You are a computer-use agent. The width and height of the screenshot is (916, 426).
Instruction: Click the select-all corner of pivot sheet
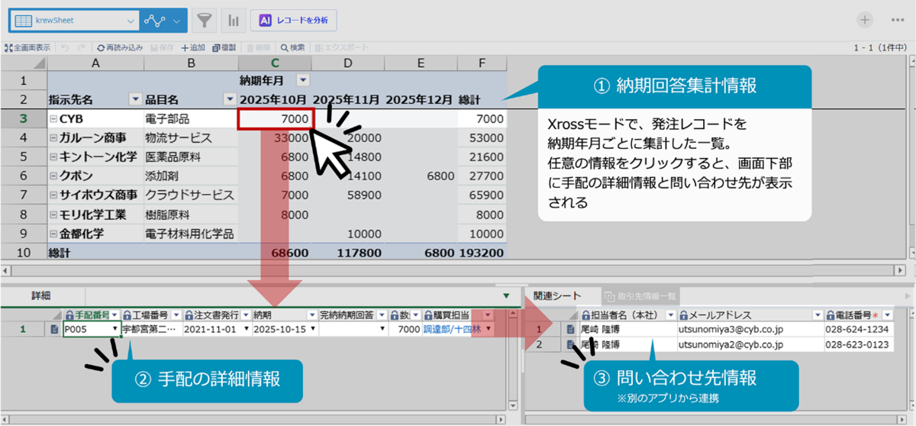tap(24, 63)
